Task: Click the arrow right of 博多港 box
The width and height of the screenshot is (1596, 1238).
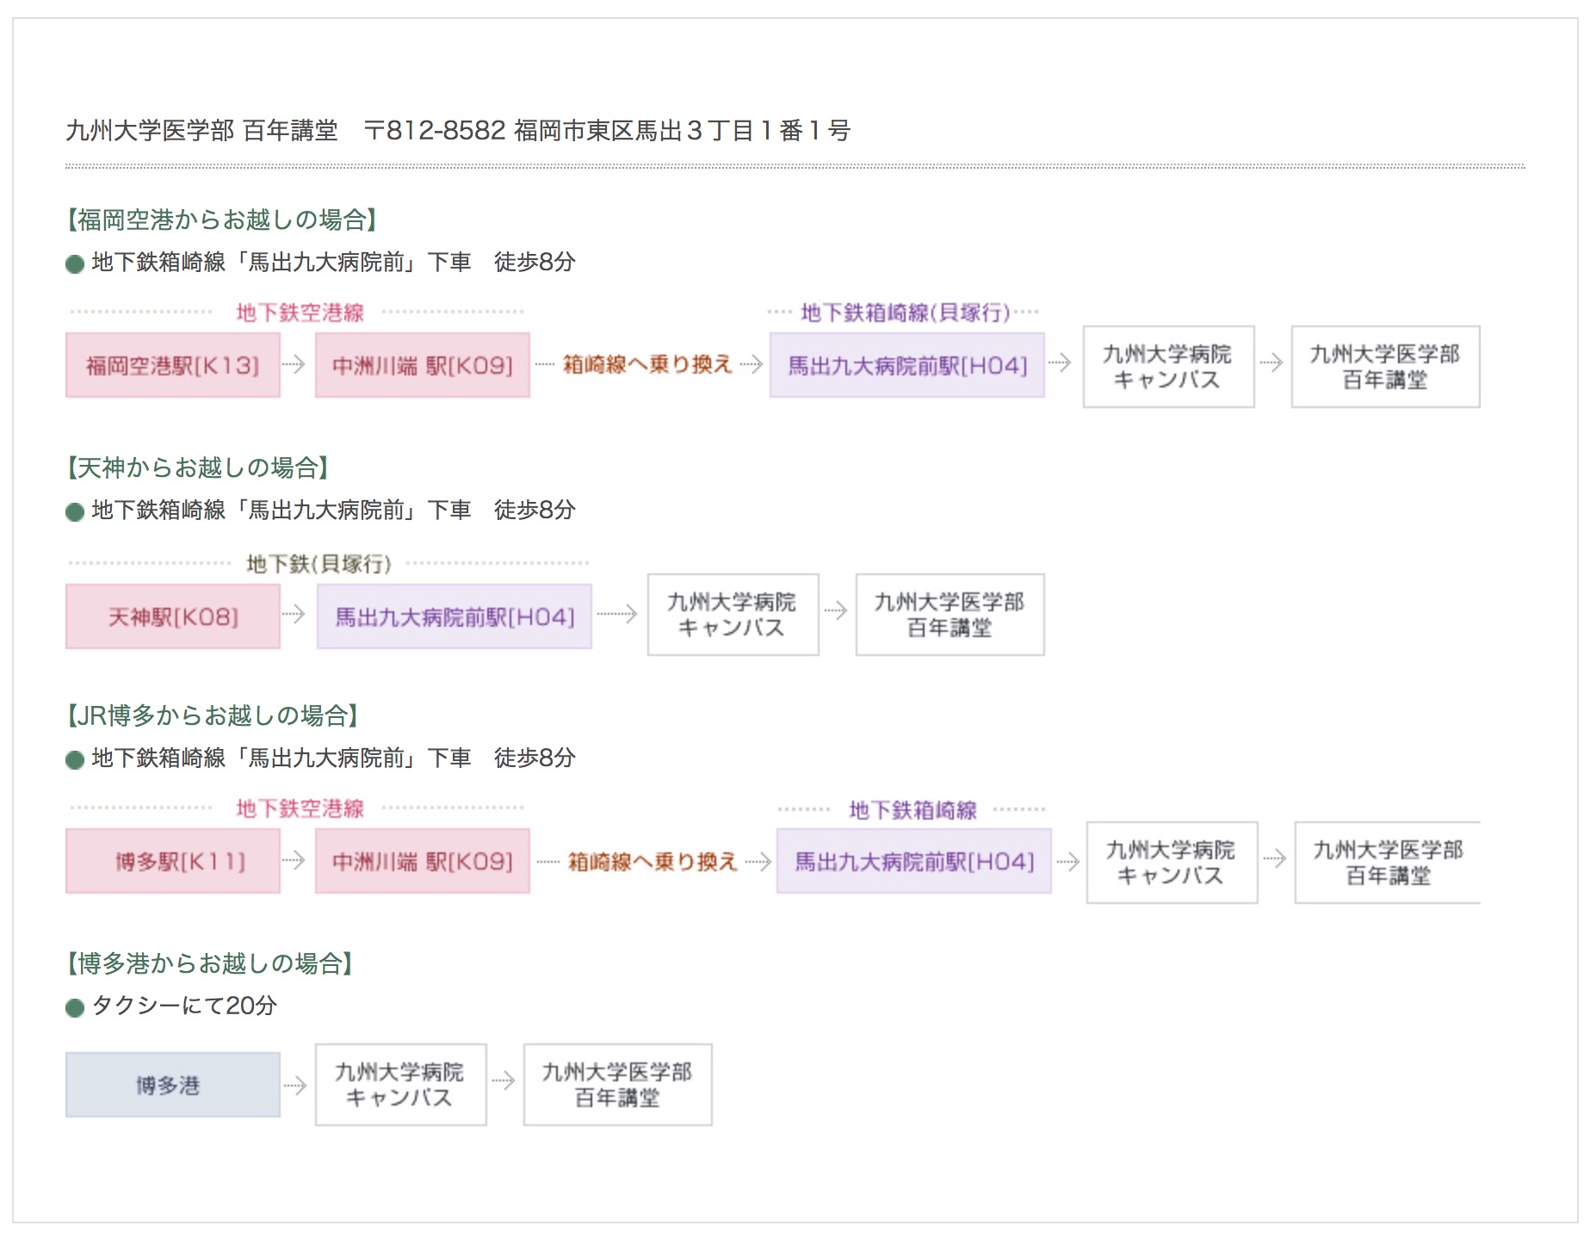Action: (294, 1086)
